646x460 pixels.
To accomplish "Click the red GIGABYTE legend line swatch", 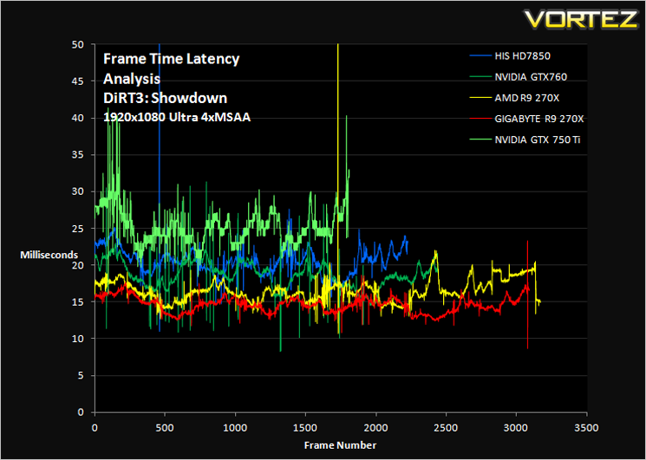I will click(480, 119).
